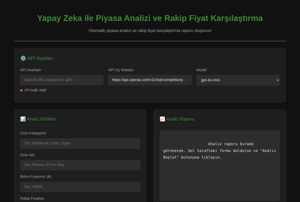Click the line chart icon beside Analiz Raporu
Screen dimensions: 300x202
point(162,119)
